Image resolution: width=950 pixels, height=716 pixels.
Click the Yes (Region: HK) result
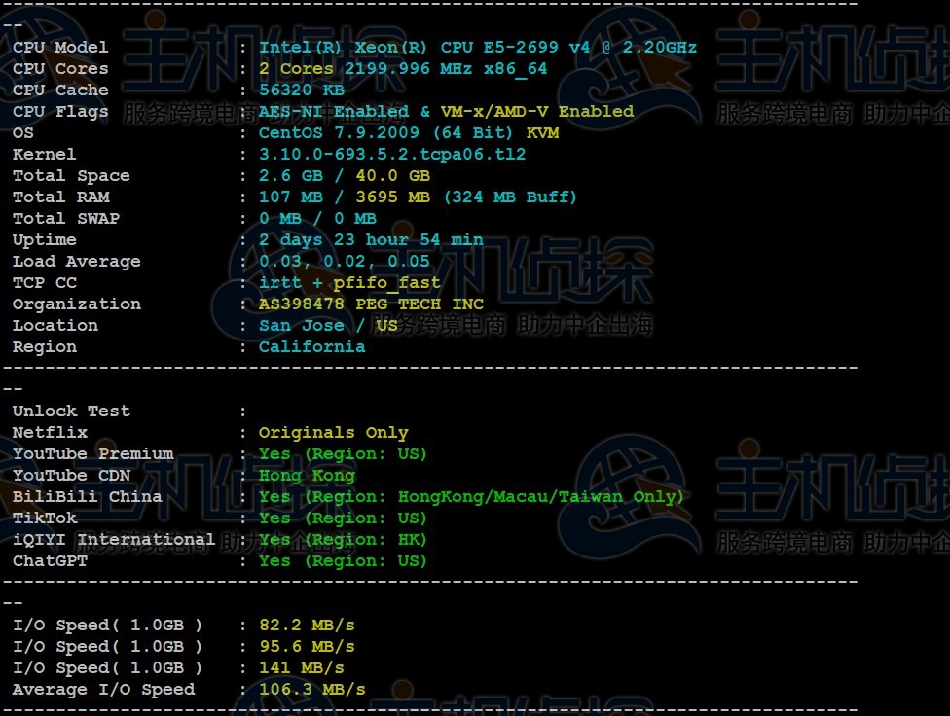click(x=343, y=540)
